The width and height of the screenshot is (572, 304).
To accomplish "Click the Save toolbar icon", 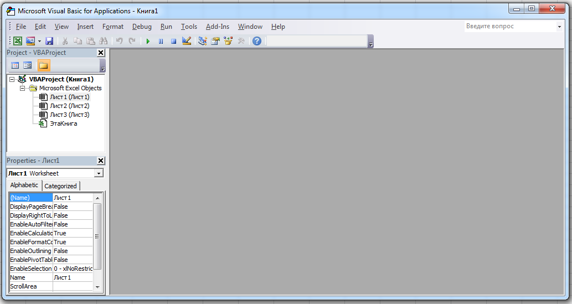I will (x=49, y=41).
